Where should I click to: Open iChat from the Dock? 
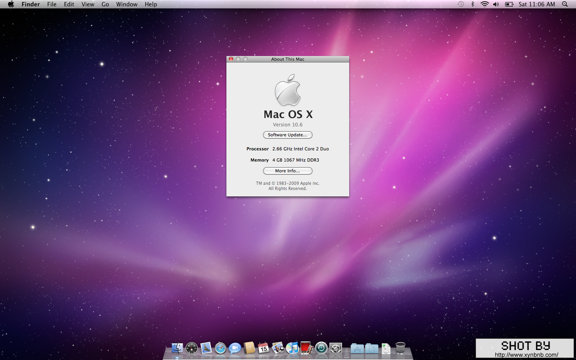[x=235, y=348]
